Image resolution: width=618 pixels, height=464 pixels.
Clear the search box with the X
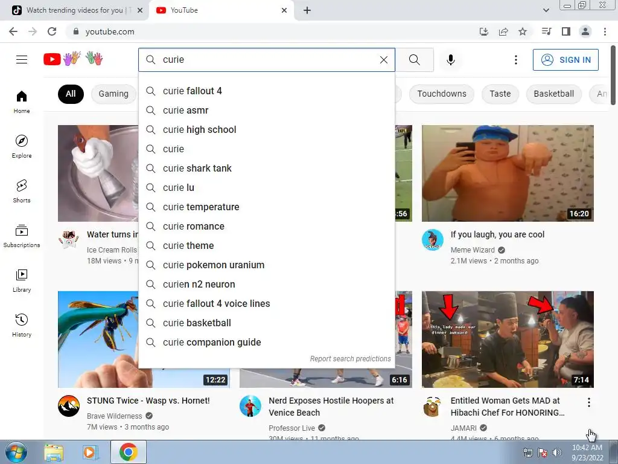(x=383, y=60)
